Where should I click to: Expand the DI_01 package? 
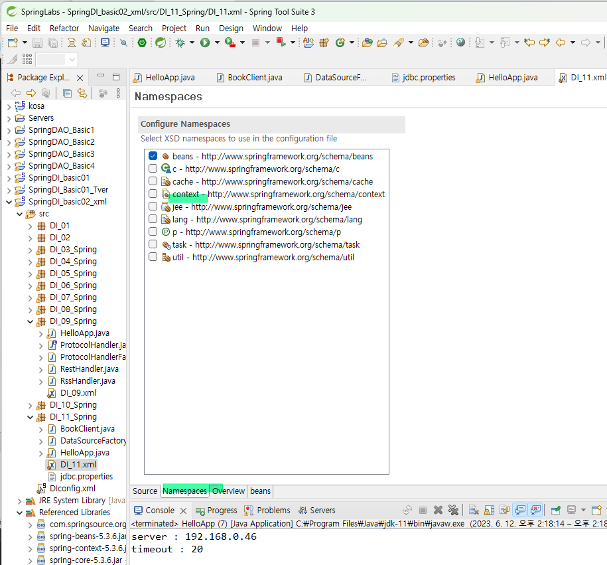[31, 226]
